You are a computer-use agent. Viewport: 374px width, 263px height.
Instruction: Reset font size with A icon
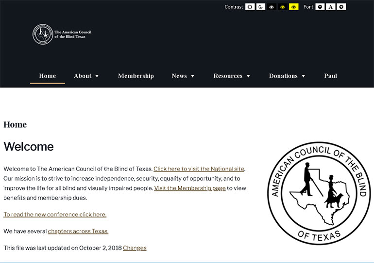pos(331,7)
